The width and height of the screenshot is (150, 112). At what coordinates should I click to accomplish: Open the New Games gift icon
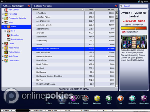6,10
